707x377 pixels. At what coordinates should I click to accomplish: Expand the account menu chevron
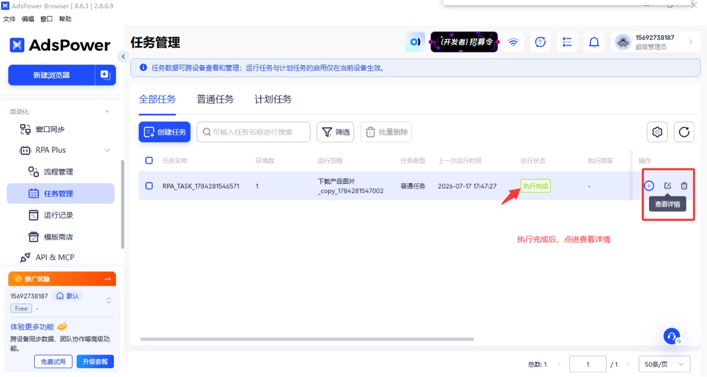[690, 42]
